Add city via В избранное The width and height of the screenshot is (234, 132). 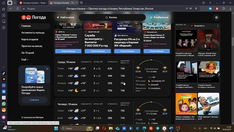pos(159,17)
